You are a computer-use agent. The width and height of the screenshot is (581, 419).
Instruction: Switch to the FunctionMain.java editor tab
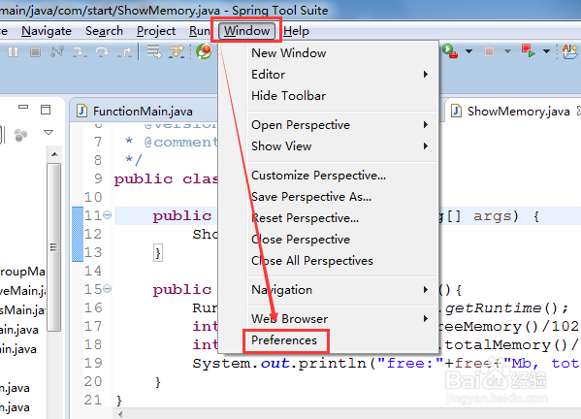143,111
